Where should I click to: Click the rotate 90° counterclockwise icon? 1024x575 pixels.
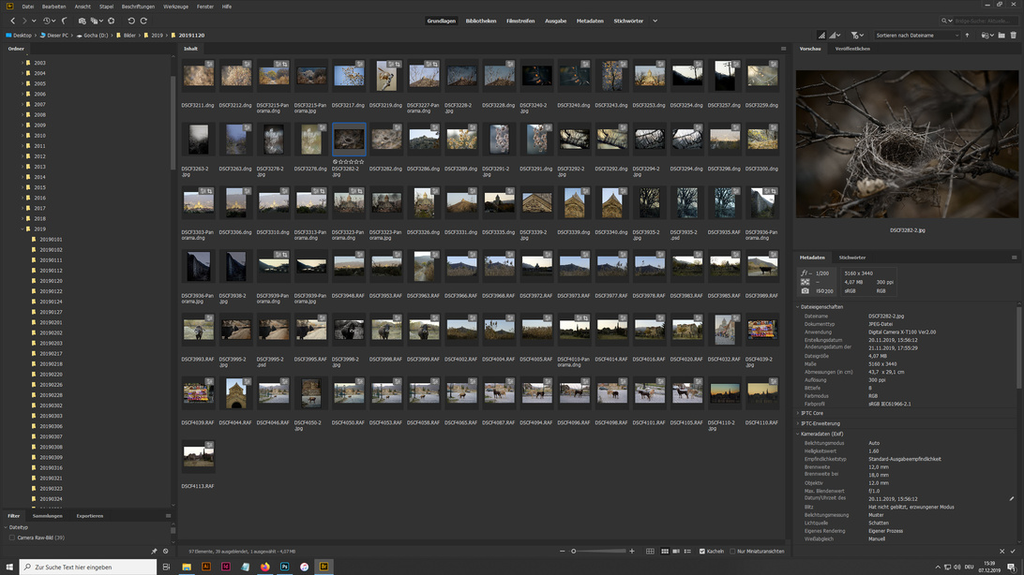[x=131, y=21]
